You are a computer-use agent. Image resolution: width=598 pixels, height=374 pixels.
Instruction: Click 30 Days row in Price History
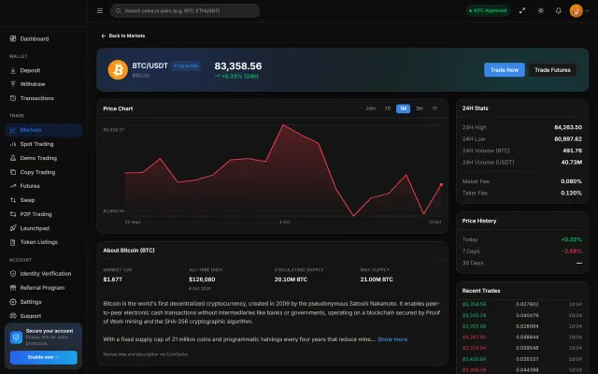point(522,263)
